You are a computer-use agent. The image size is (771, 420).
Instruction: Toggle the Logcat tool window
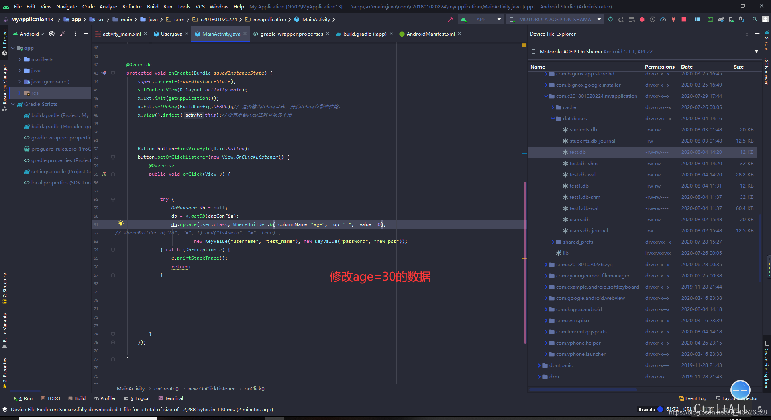tap(137, 398)
